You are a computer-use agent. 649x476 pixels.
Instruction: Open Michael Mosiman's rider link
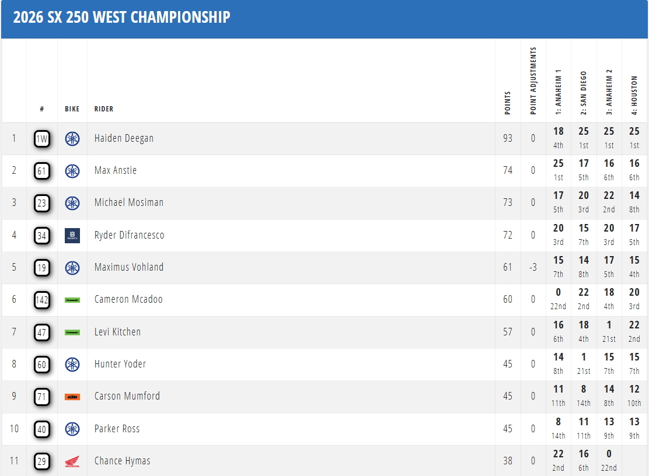129,202
